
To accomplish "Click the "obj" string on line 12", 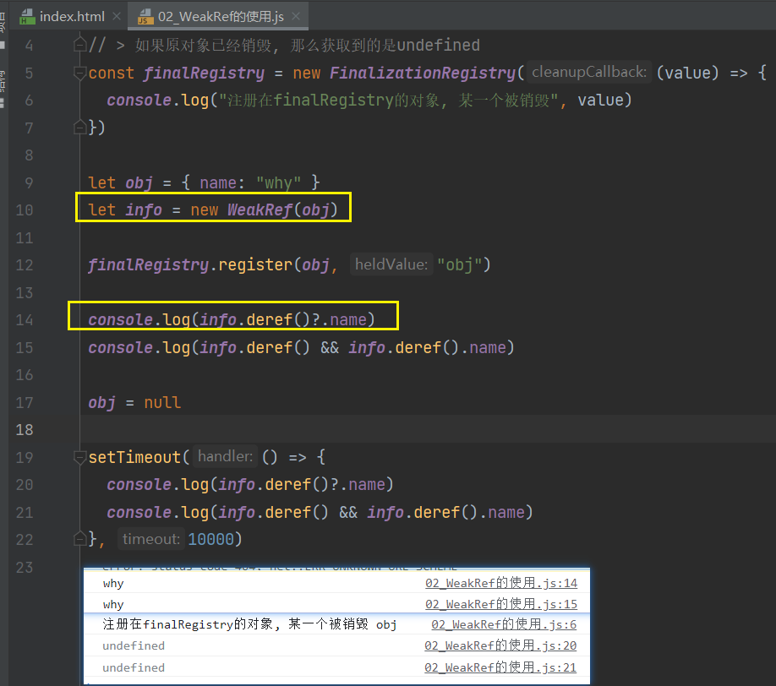I will tap(459, 265).
